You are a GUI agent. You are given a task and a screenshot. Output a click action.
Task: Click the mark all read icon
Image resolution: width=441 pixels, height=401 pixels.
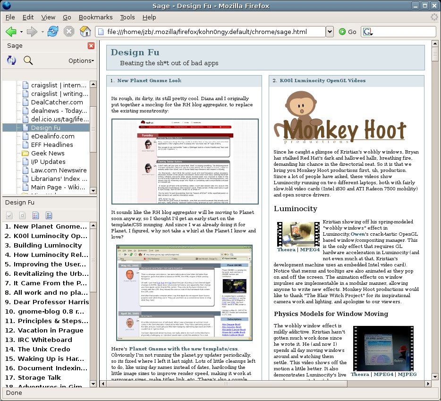tap(9, 215)
